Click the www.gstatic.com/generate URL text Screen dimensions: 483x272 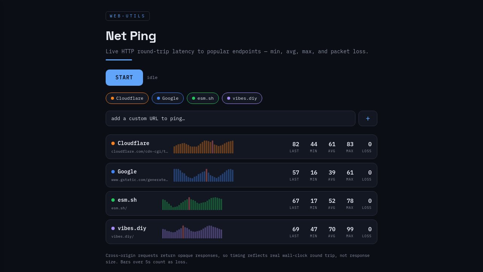[140, 180]
